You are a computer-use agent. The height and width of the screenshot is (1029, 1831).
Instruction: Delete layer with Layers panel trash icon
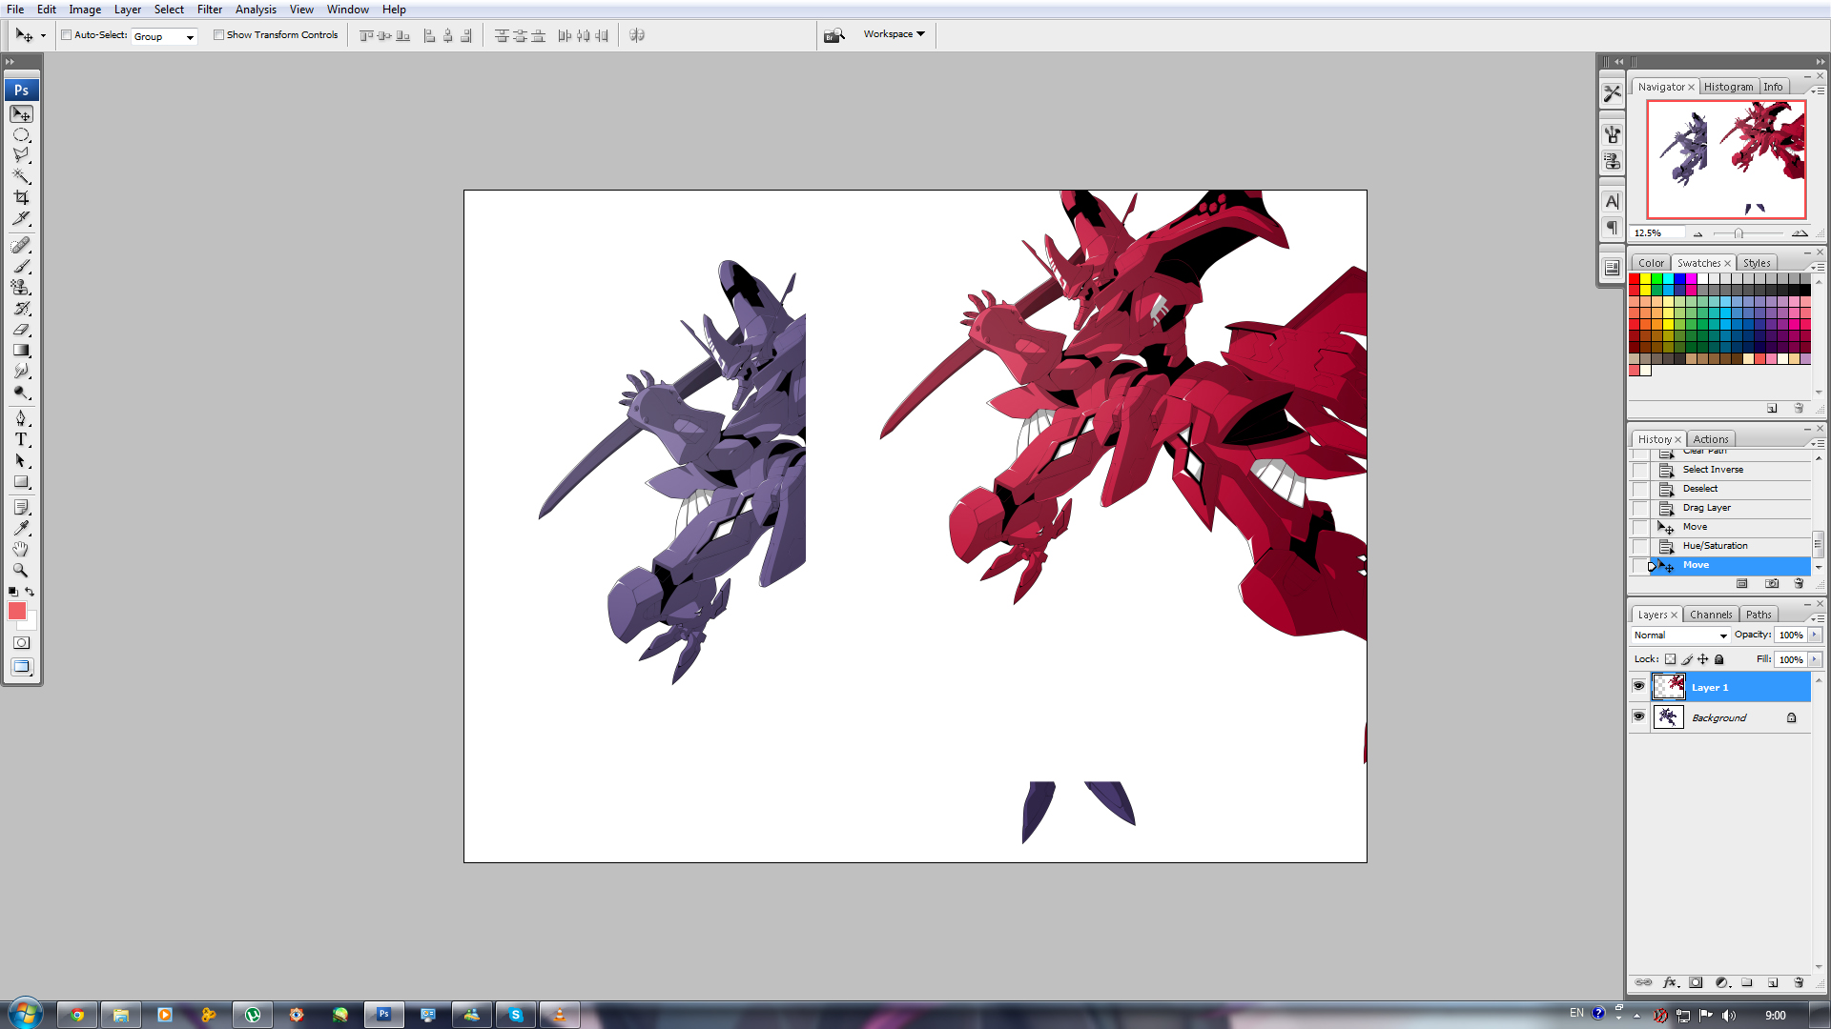click(x=1799, y=982)
